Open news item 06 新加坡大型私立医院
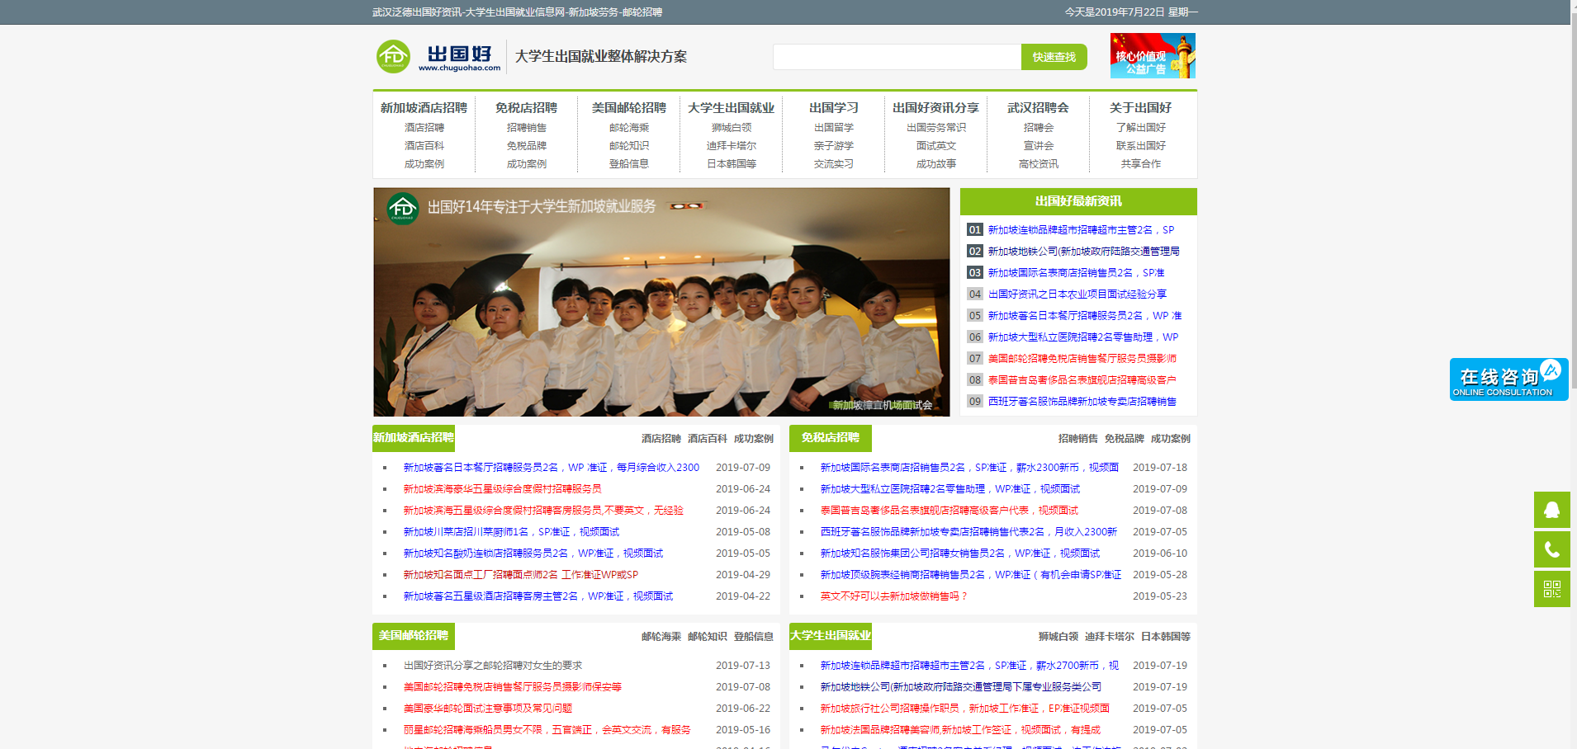 (x=1082, y=337)
